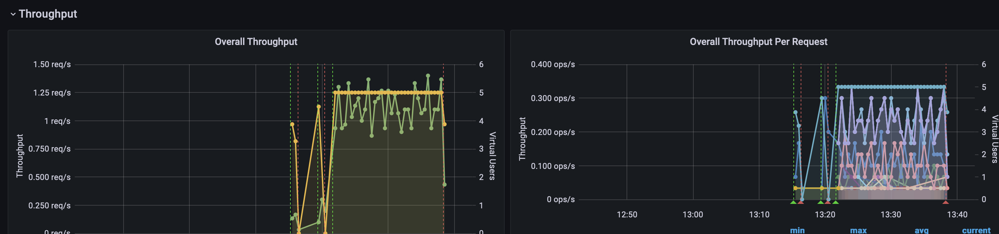The image size is (999, 234).
Task: Click "Virtual Users" axis label in Overall Throughput panel
Action: tap(493, 156)
